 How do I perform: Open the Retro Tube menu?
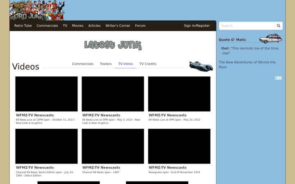23,26
